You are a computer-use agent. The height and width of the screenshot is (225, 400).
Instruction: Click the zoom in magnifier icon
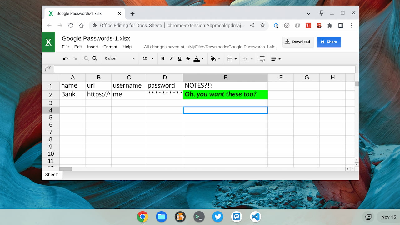pyautogui.click(x=86, y=58)
